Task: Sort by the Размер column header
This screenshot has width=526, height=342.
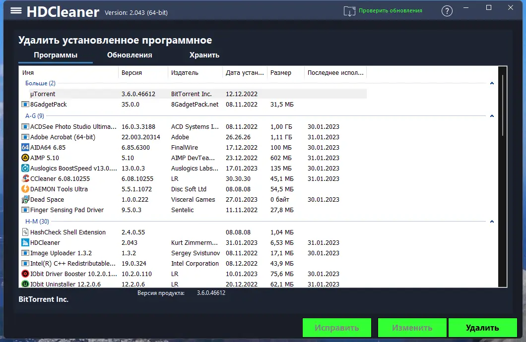Action: pyautogui.click(x=286, y=73)
